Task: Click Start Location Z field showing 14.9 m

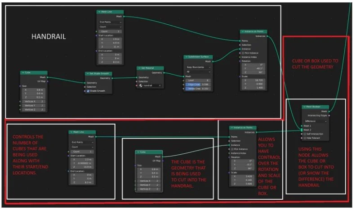Action: [x=82, y=167]
